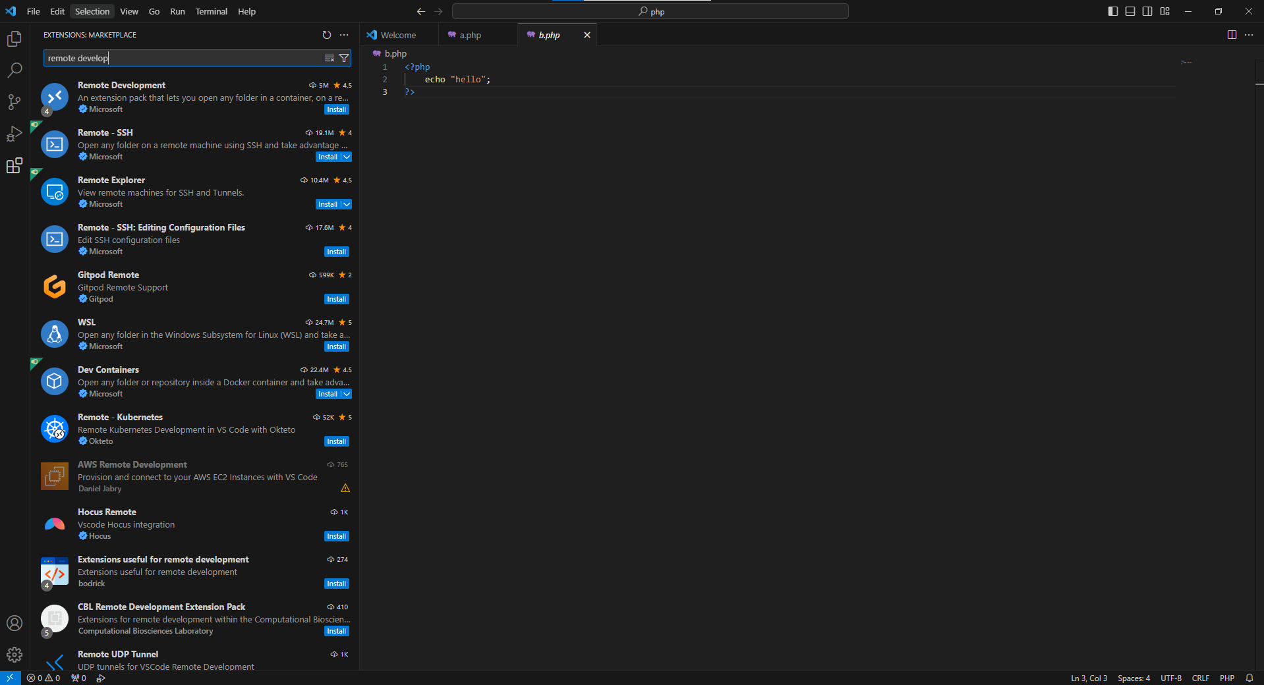The height and width of the screenshot is (685, 1264).
Task: Install the WSL extension
Action: point(337,346)
